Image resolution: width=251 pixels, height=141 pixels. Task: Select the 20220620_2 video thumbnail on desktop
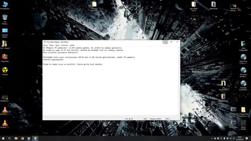click(5, 99)
